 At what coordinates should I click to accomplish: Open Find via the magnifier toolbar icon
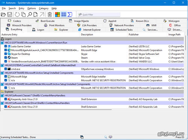(30, 15)
